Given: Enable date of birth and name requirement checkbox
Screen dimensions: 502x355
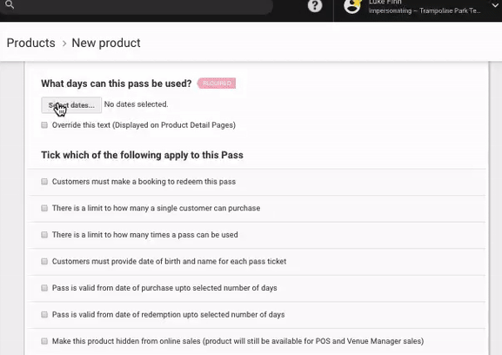Looking at the screenshot, I should point(44,261).
